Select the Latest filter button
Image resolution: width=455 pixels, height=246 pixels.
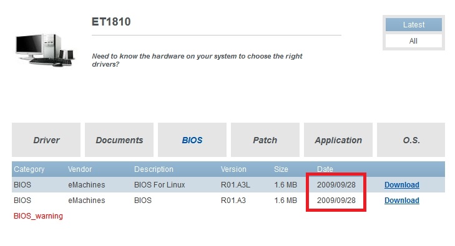coord(414,25)
